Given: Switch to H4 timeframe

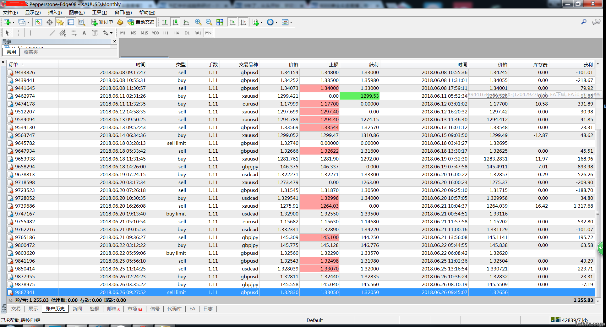Looking at the screenshot, I should click(x=176, y=33).
